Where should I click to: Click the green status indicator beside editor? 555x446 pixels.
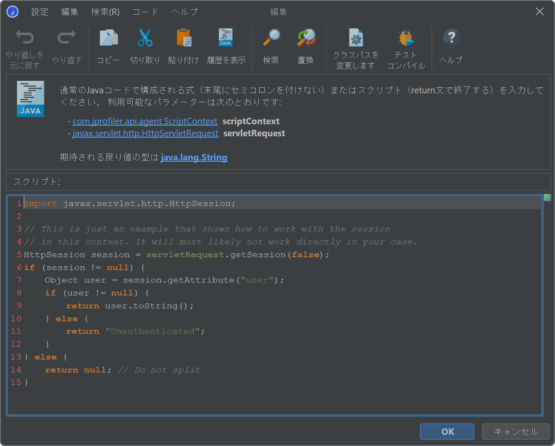click(x=547, y=197)
